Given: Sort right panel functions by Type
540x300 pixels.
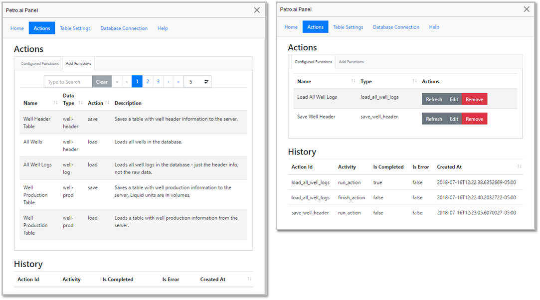Looking at the screenshot, I should coord(415,81).
